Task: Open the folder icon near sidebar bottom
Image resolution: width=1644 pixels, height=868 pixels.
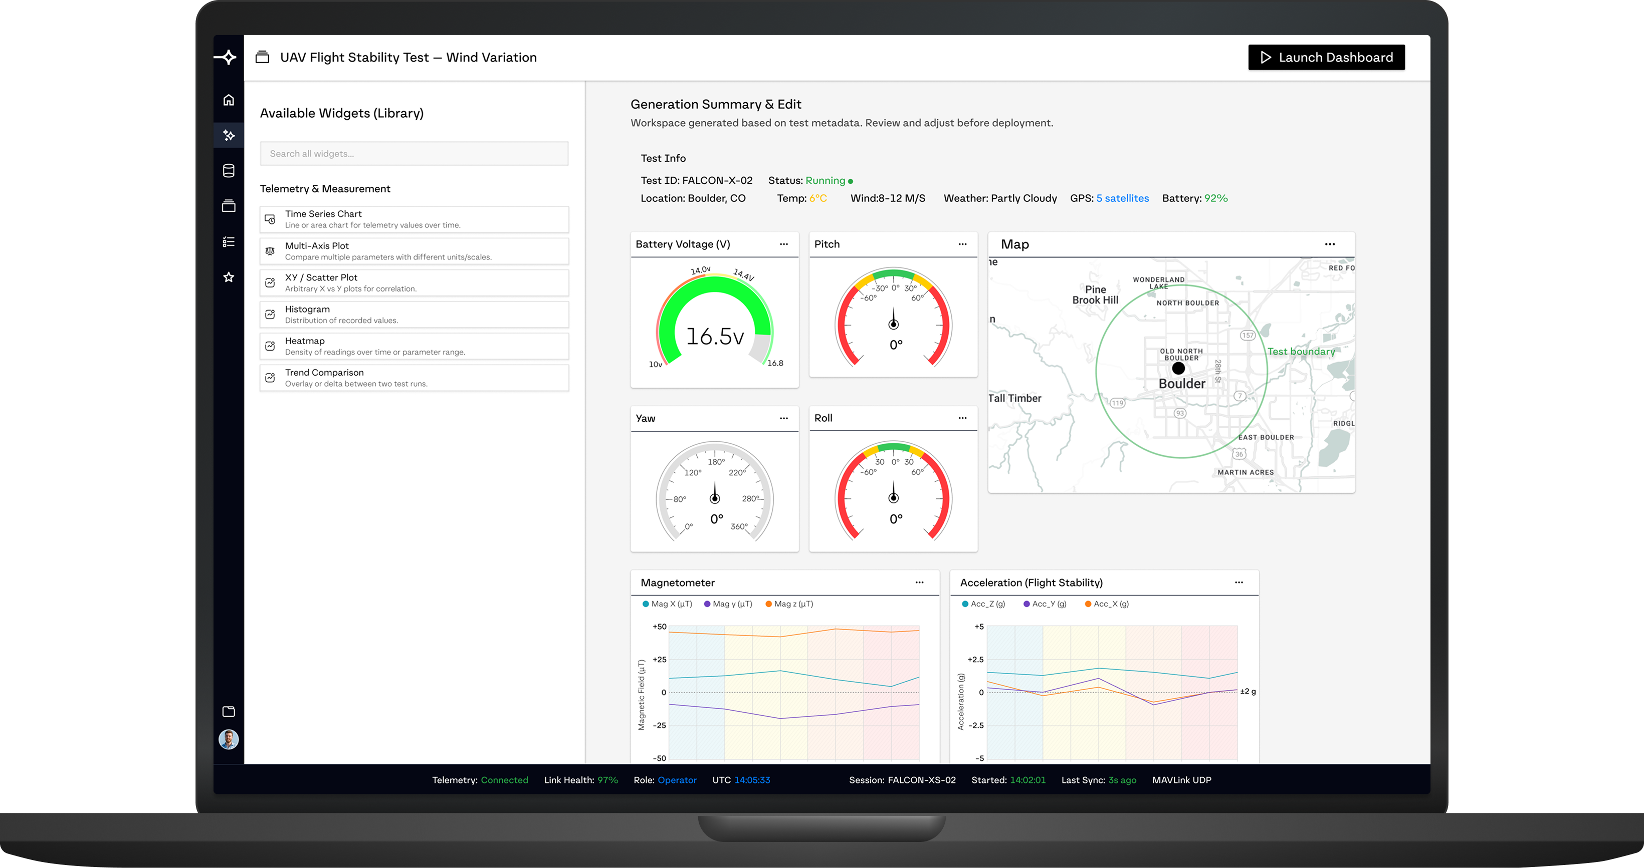Action: [229, 711]
